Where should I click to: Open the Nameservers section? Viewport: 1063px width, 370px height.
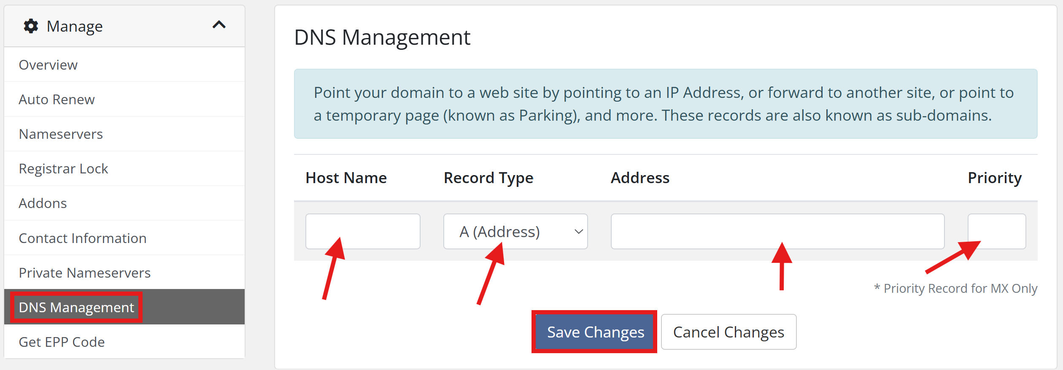click(61, 134)
